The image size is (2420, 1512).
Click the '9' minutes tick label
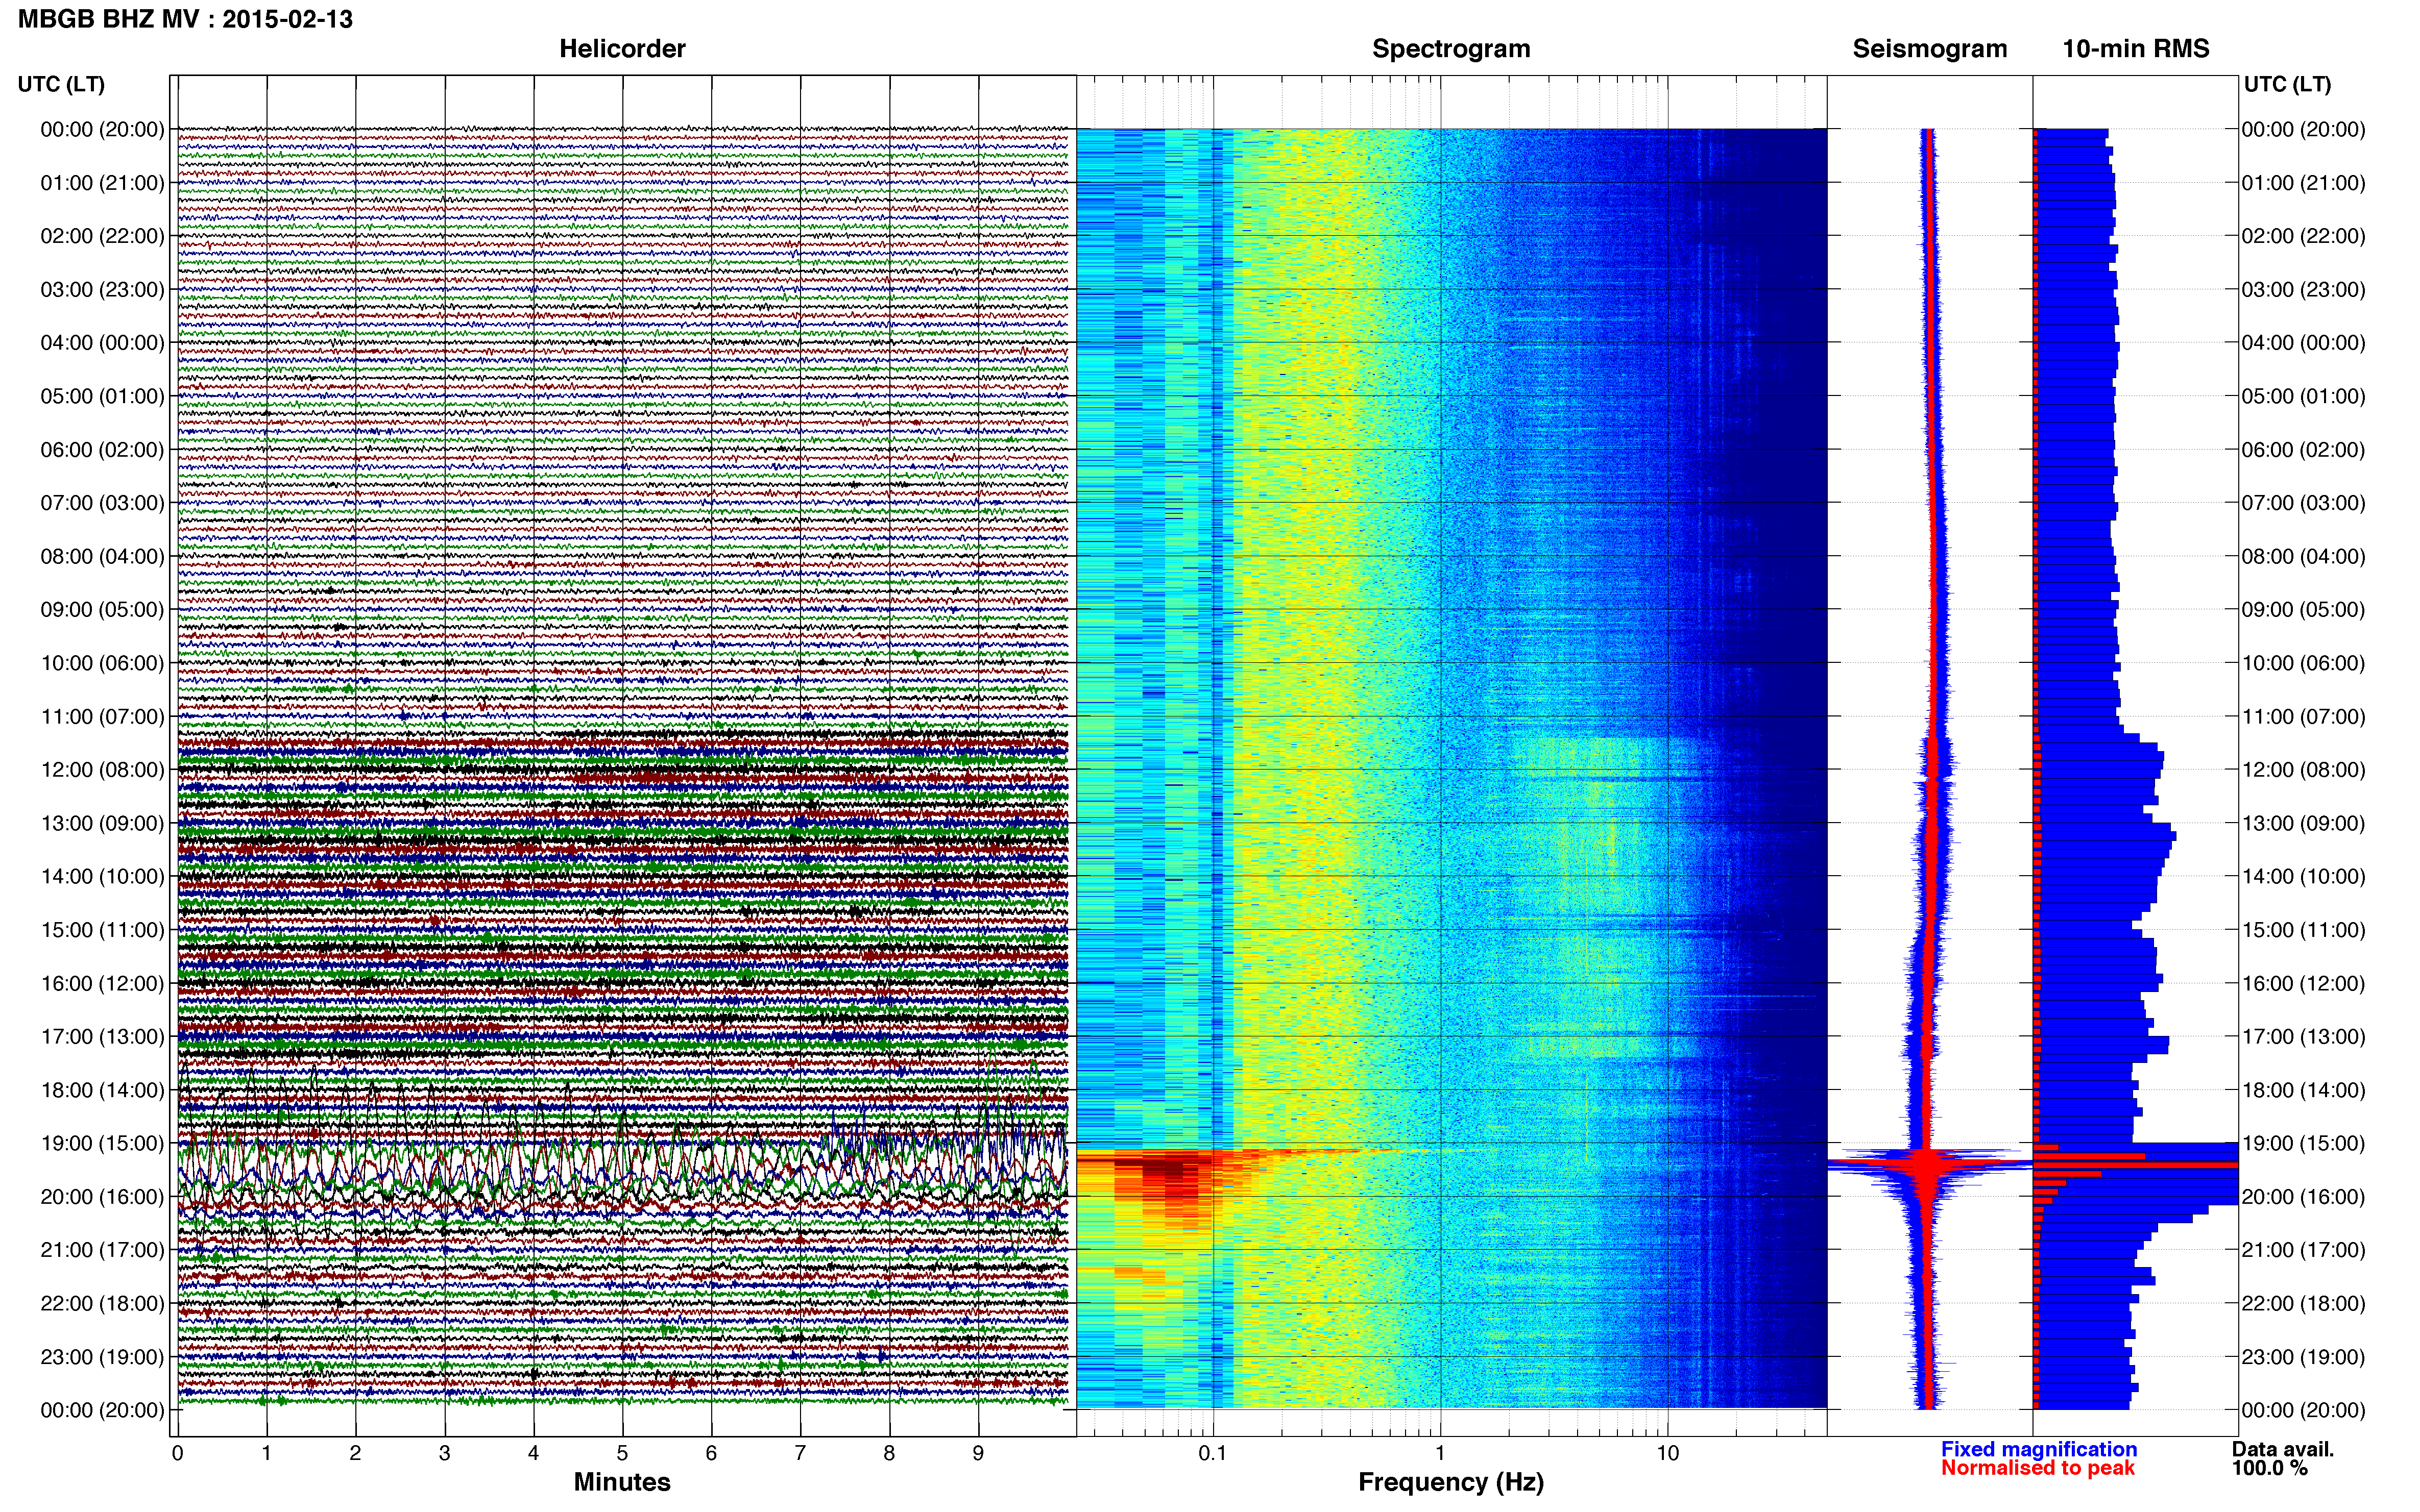click(x=978, y=1454)
